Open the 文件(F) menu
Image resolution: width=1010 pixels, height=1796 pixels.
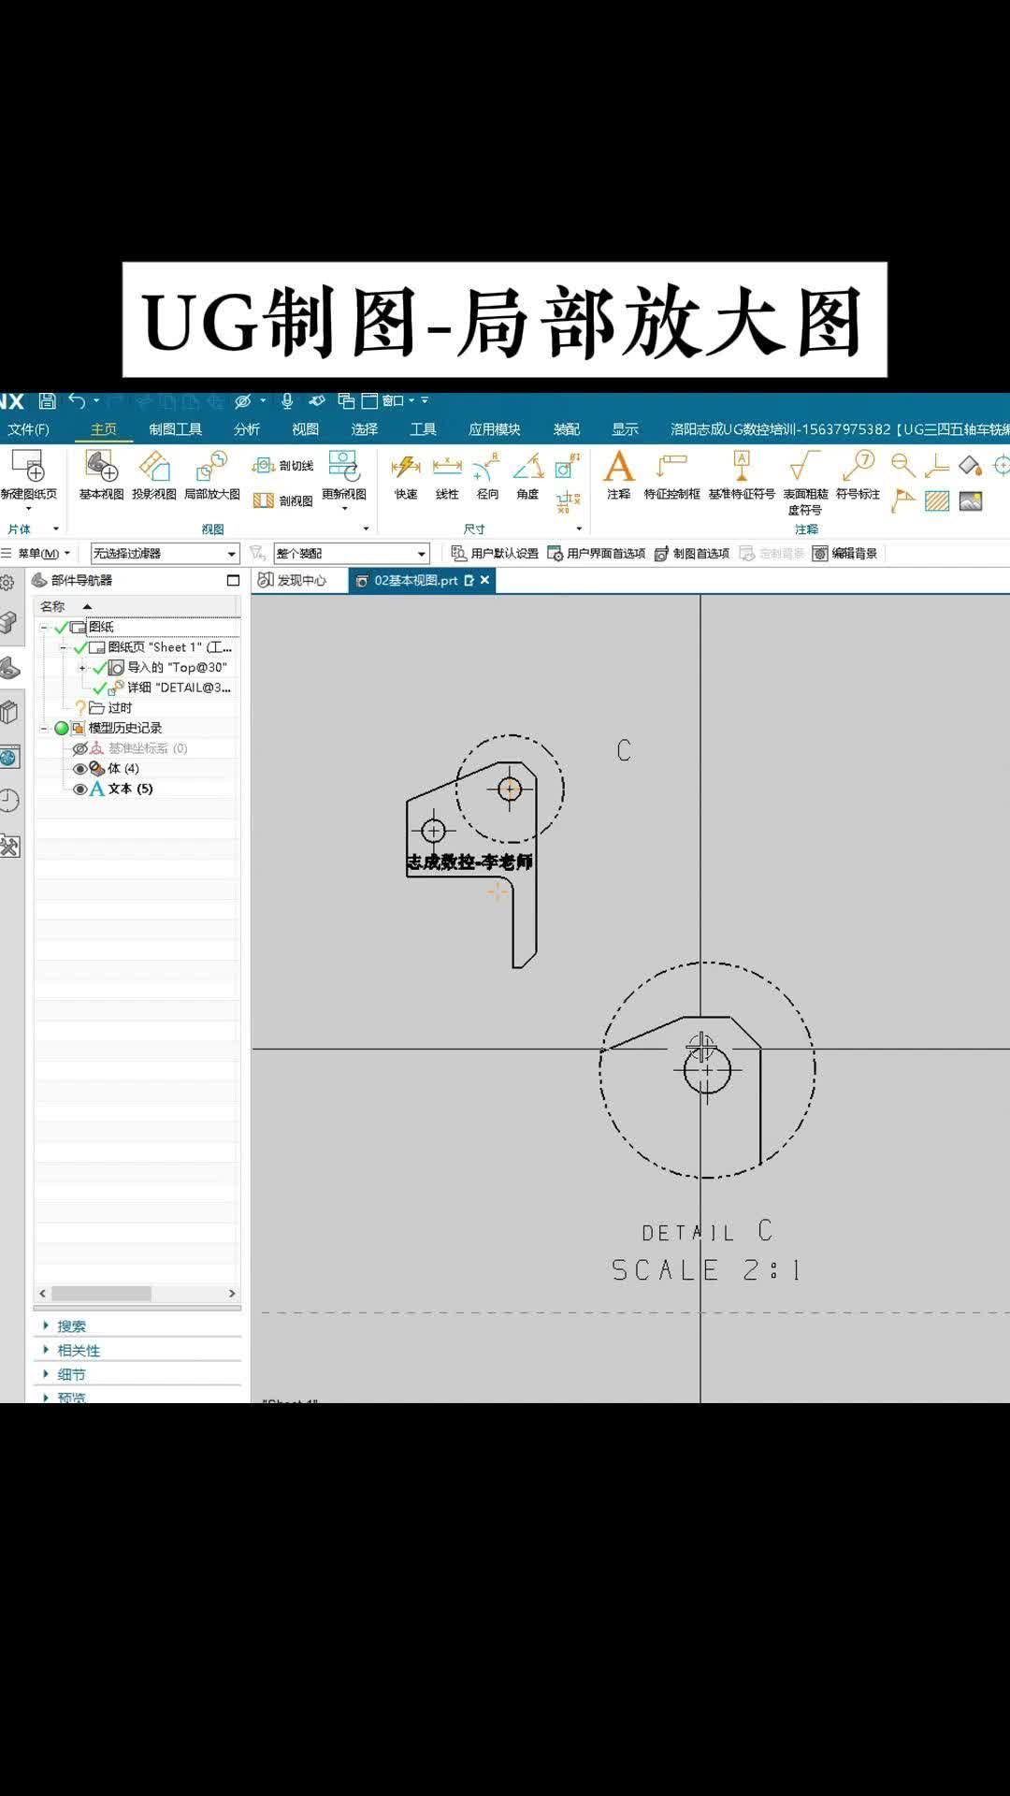point(28,429)
